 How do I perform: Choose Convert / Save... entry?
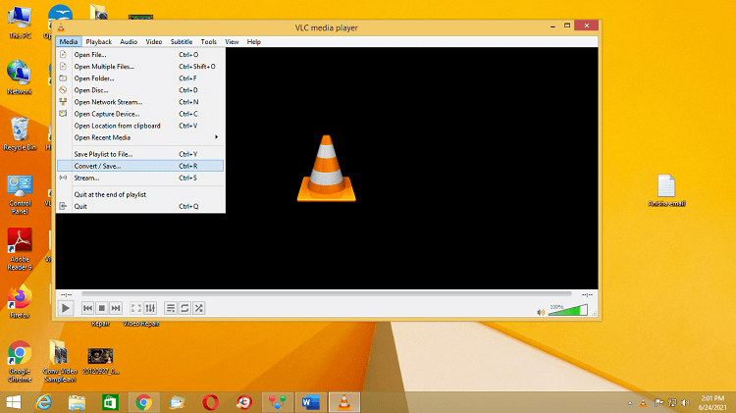click(140, 166)
